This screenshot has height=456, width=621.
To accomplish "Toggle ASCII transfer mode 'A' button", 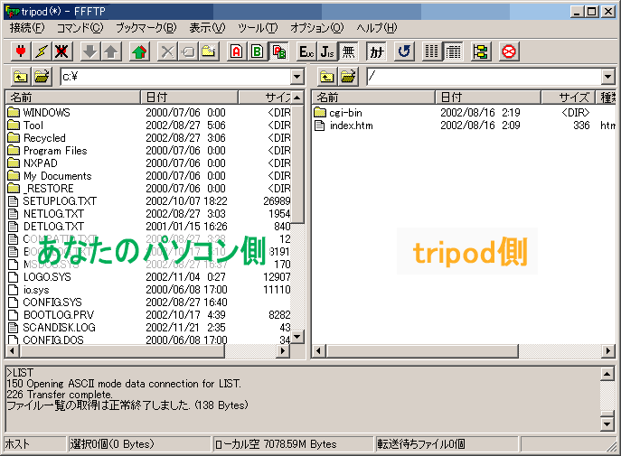I will tap(236, 51).
